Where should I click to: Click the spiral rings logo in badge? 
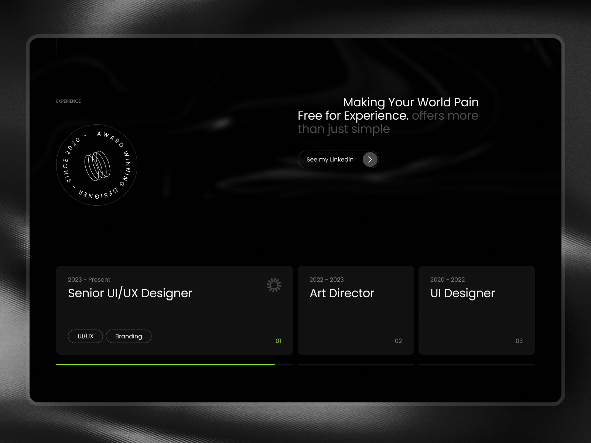[x=98, y=166]
